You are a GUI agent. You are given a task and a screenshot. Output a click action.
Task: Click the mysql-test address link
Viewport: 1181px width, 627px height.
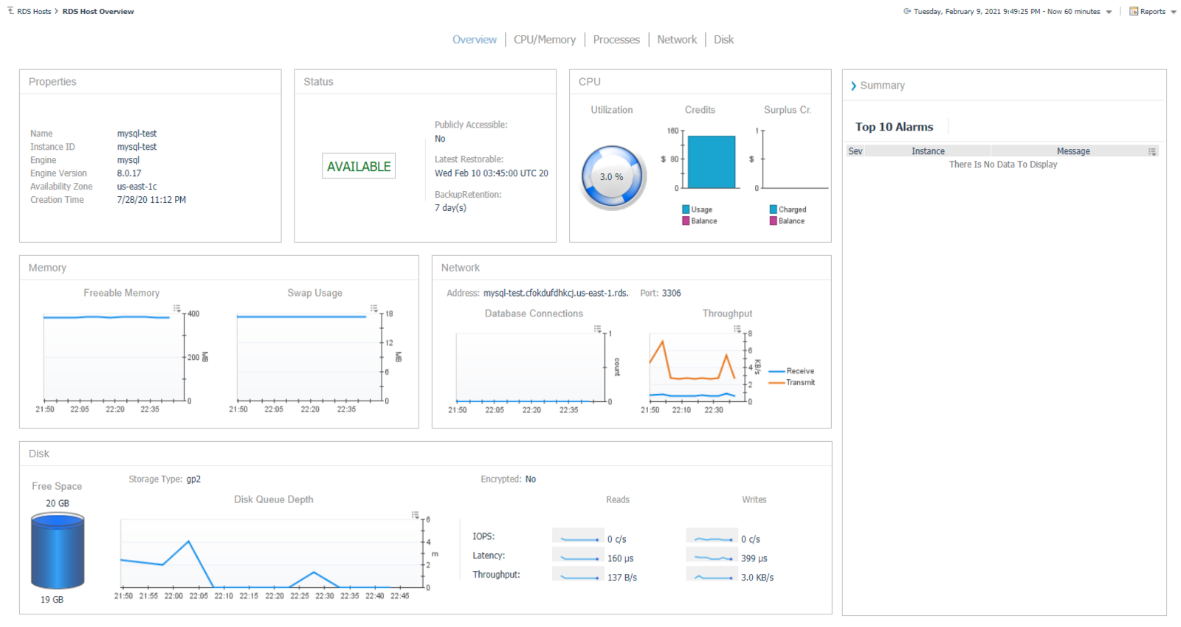(556, 293)
